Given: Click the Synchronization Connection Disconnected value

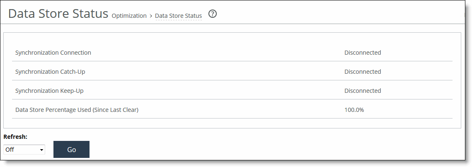Looking at the screenshot, I should coord(363,52).
